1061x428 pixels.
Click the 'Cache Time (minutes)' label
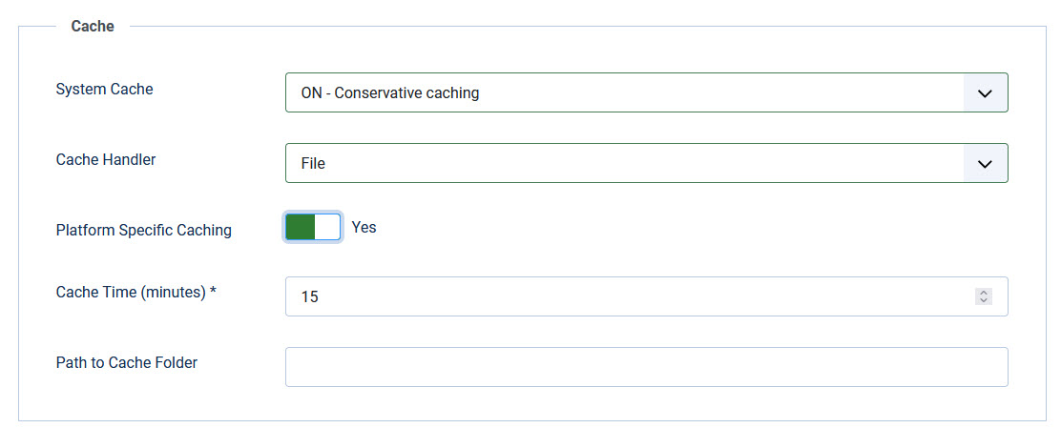click(131, 293)
